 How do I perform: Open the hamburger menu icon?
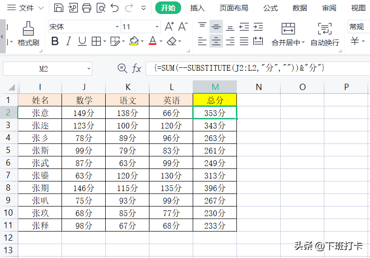(12, 8)
